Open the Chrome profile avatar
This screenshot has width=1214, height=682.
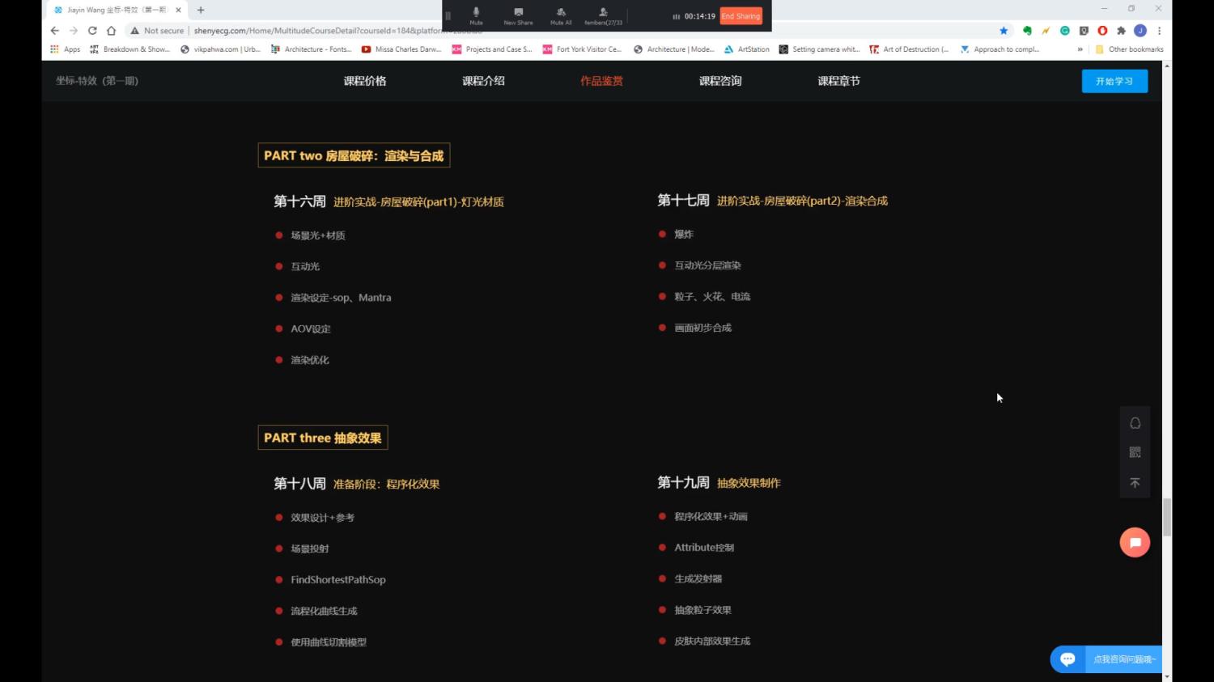click(x=1140, y=31)
